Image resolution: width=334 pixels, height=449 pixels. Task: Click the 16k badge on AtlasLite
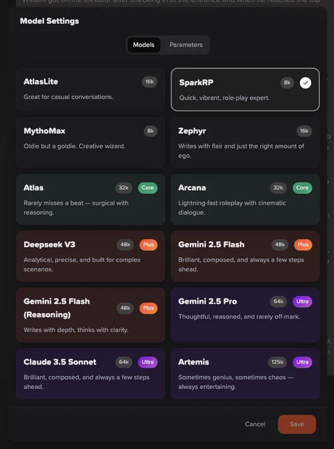pos(149,82)
